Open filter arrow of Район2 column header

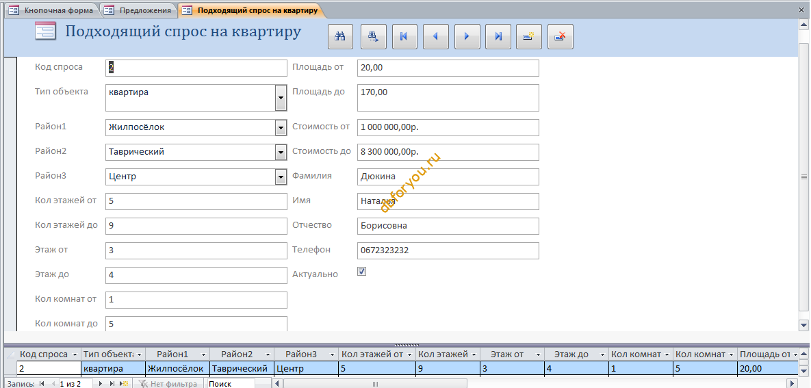(268, 354)
